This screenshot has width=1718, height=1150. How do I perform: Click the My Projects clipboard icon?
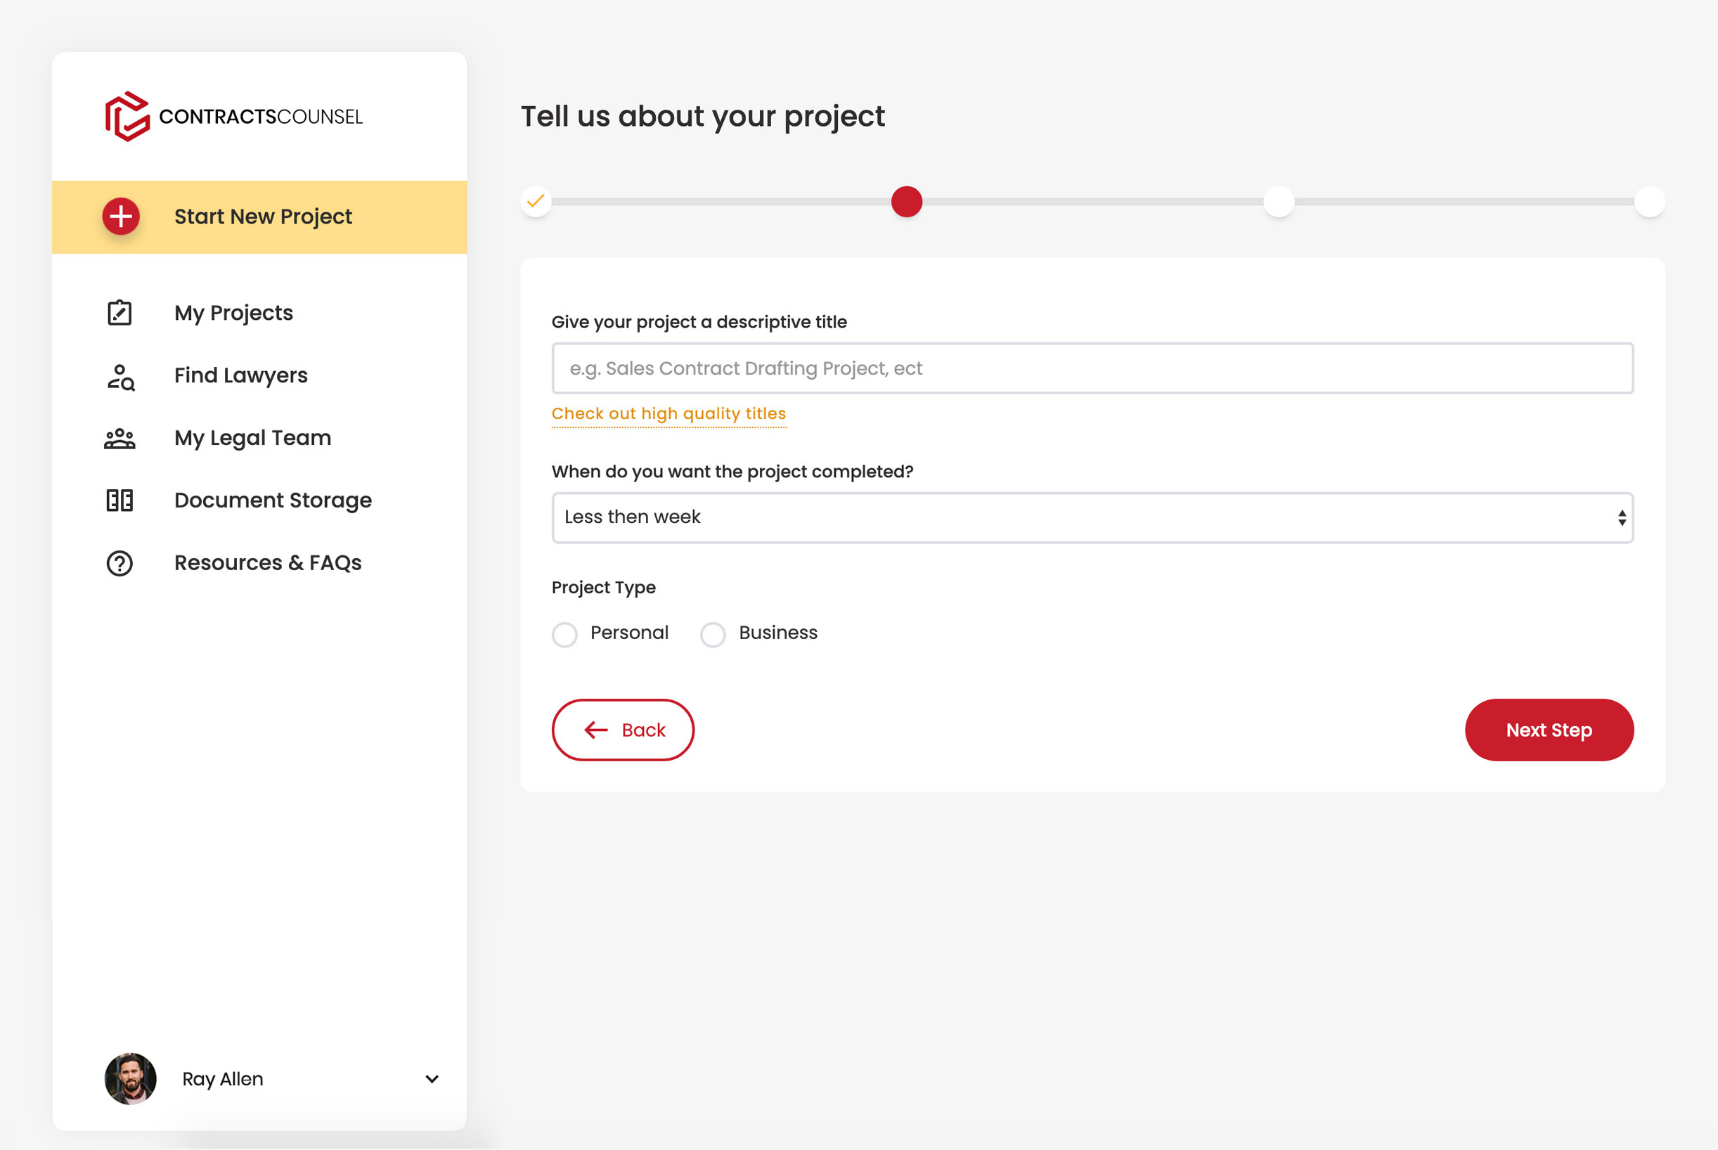[120, 314]
